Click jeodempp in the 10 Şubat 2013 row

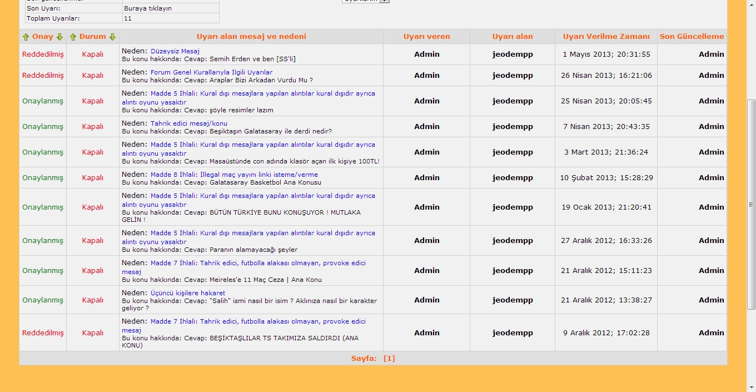pos(513,178)
